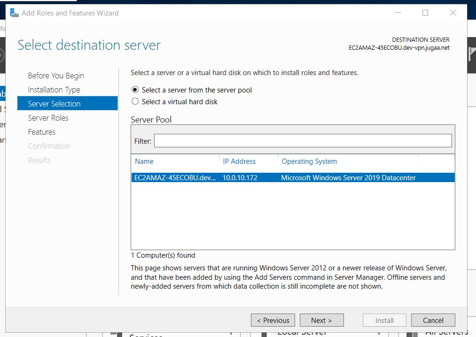Screen dimensions: 476x337
Task: Minimize the wizard window
Action: pos(398,13)
